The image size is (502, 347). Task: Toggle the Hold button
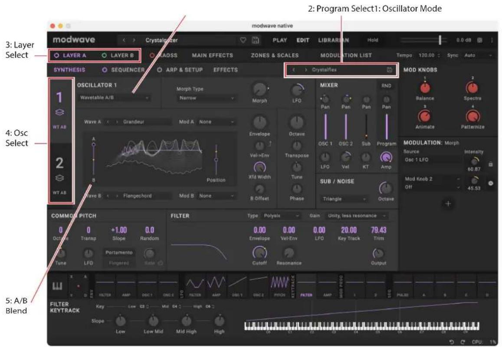click(373, 40)
